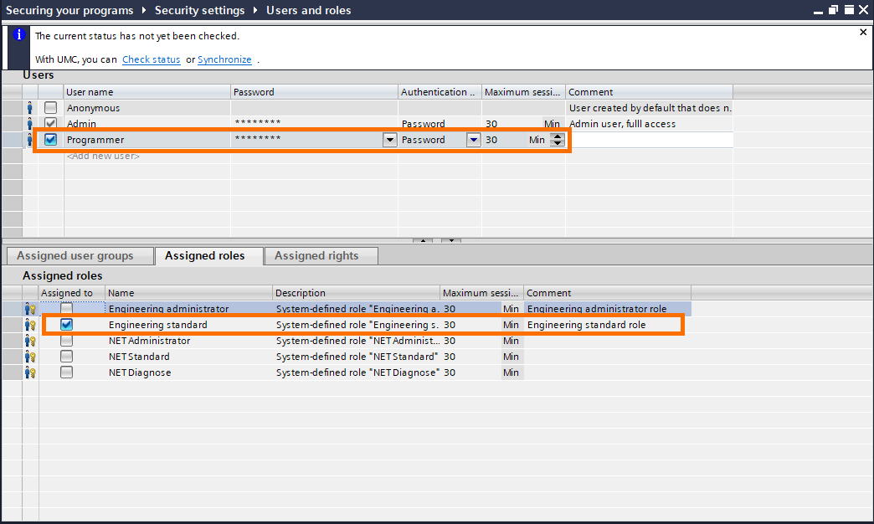
Task: Click the user icon beside Anonymous
Action: pyautogui.click(x=31, y=107)
